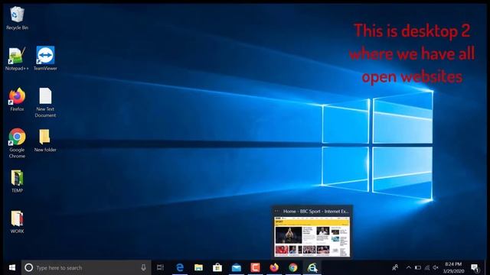Viewport: 490px width, 275px height.
Task: Click the volume speaker tray icon
Action: 436,267
